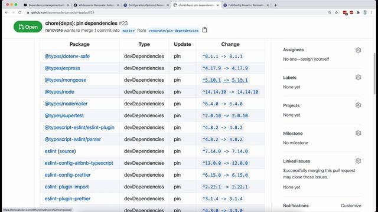The width and height of the screenshot is (378, 212).
Task: Close the 'Whitesource Renovate' tab
Action: pos(118,5)
